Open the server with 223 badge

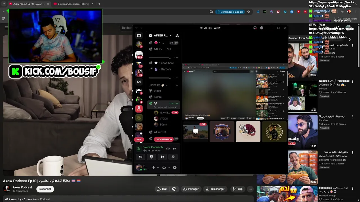pyautogui.click(x=139, y=55)
